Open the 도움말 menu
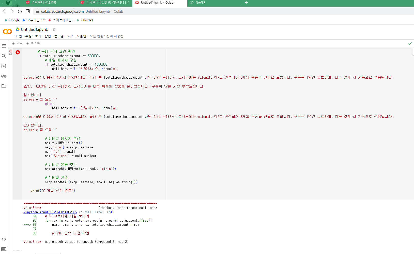 tap(81, 36)
